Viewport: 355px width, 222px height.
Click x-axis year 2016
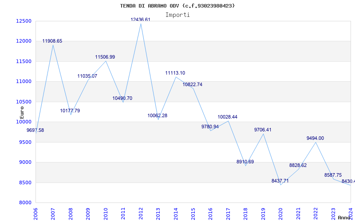210,214
